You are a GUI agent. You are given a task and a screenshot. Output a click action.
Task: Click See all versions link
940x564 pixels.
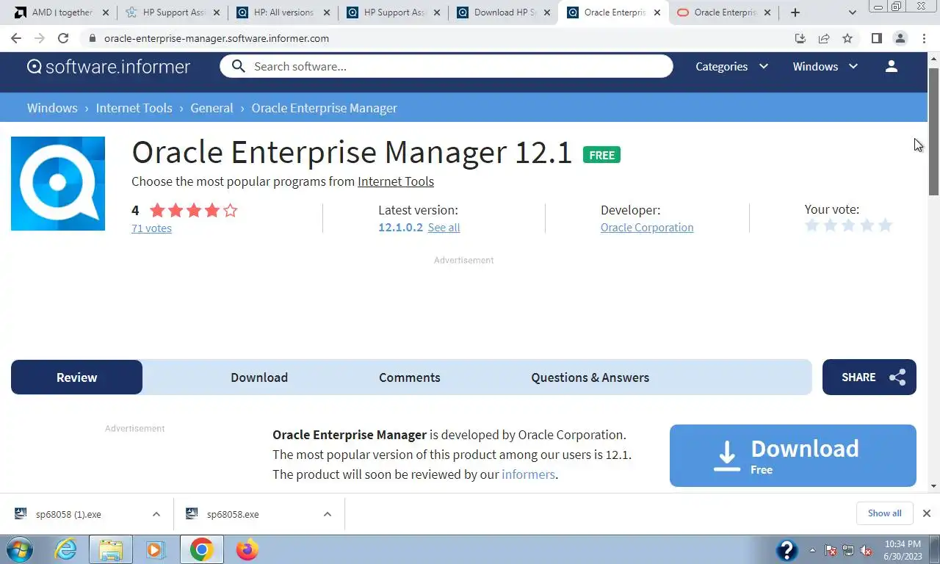444,227
